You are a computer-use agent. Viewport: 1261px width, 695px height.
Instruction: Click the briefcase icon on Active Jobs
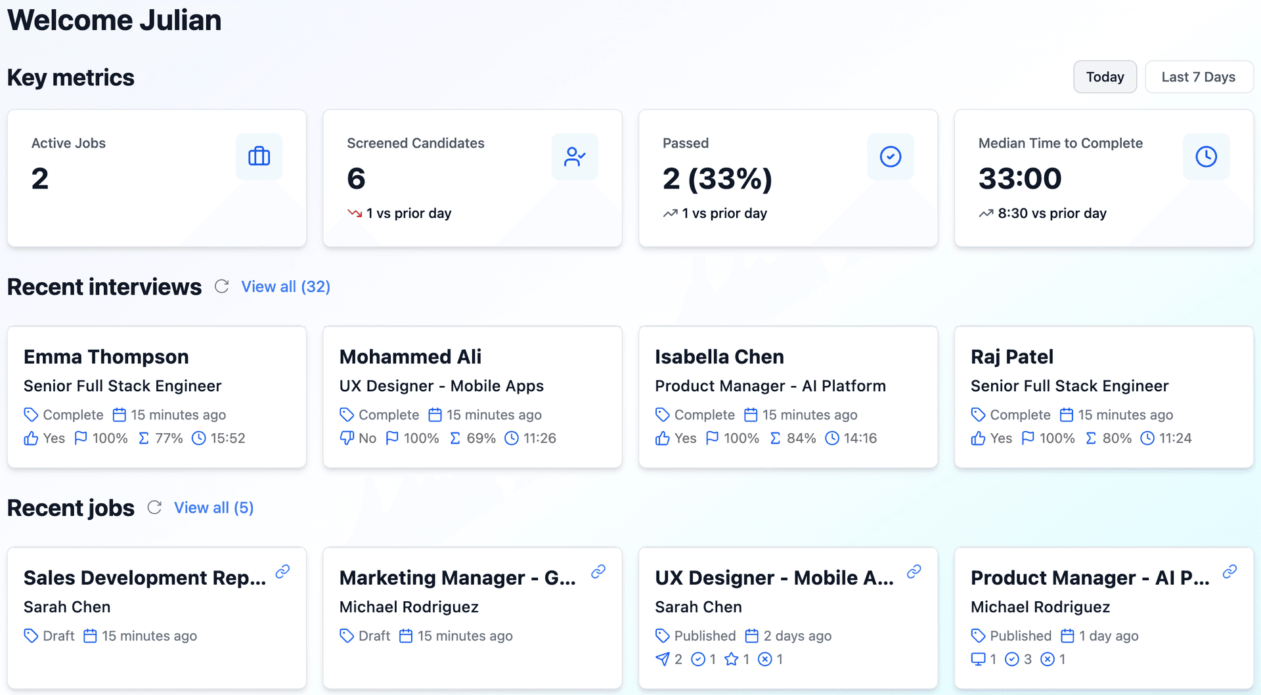(259, 156)
